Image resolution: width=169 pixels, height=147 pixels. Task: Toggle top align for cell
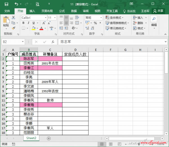[x=61, y=17]
